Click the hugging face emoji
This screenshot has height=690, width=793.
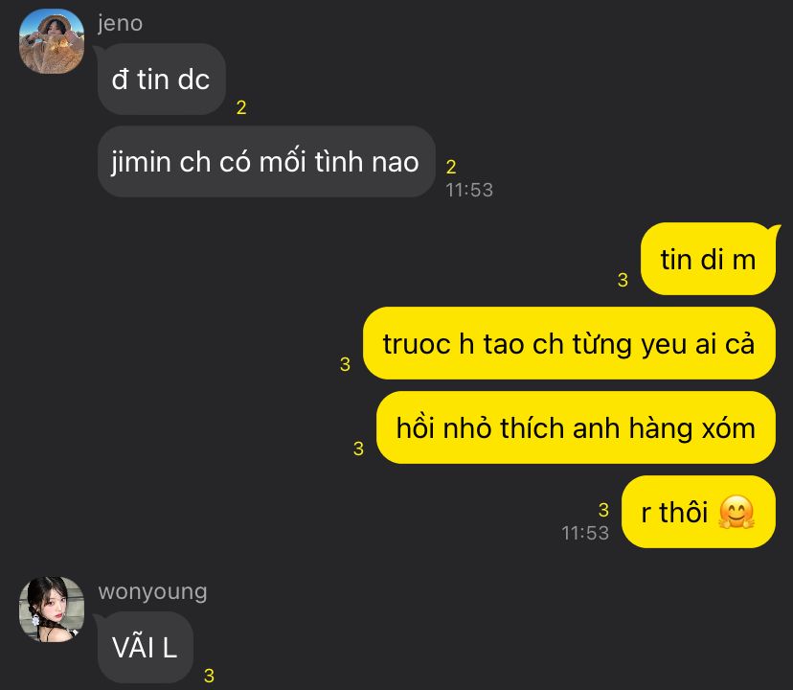(736, 512)
